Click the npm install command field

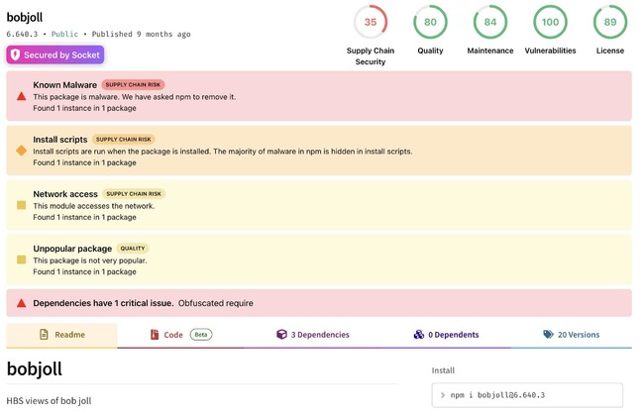(527, 395)
